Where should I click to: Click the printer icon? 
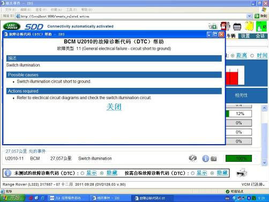(242, 173)
